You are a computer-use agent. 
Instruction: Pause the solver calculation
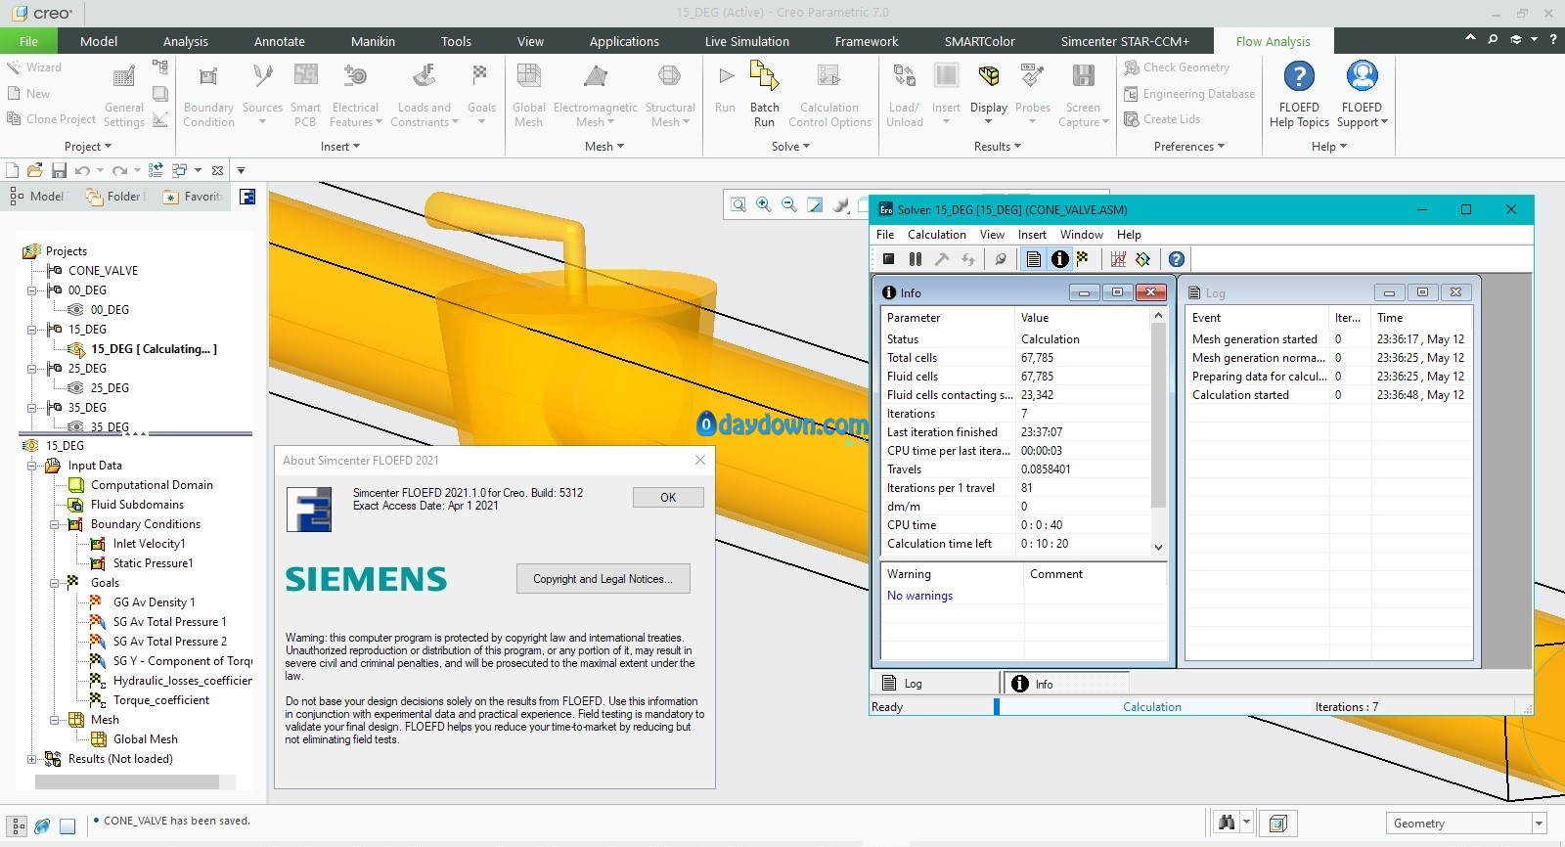pyautogui.click(x=916, y=259)
